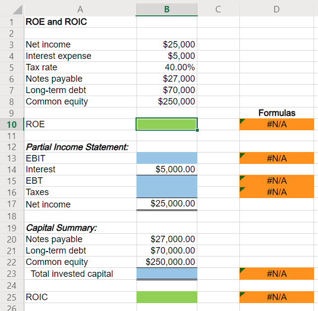Click the 'ROE' label in row 10
Screen dimensions: 318x311
click(x=35, y=124)
